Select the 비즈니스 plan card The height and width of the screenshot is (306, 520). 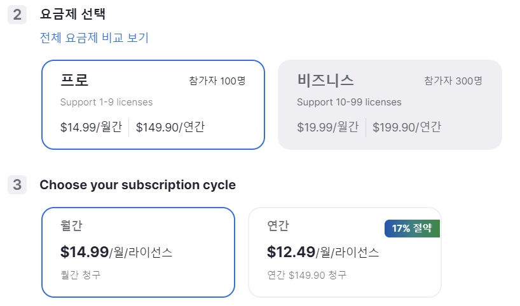(390, 105)
